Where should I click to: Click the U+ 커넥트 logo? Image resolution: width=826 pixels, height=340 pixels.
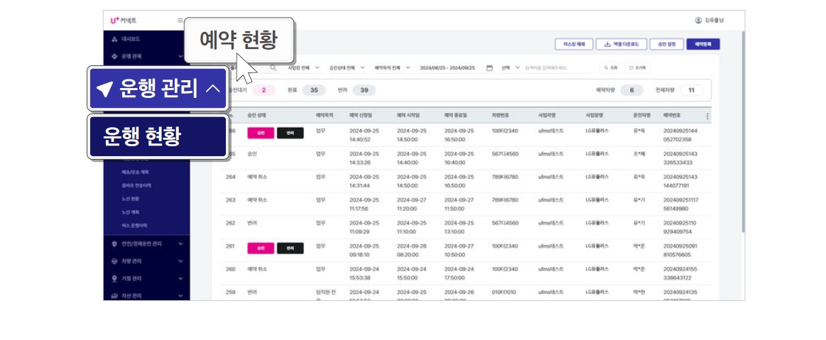click(124, 21)
